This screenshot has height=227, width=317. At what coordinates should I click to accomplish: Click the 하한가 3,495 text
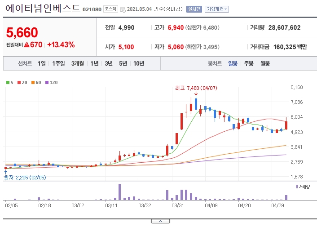(x=202, y=47)
